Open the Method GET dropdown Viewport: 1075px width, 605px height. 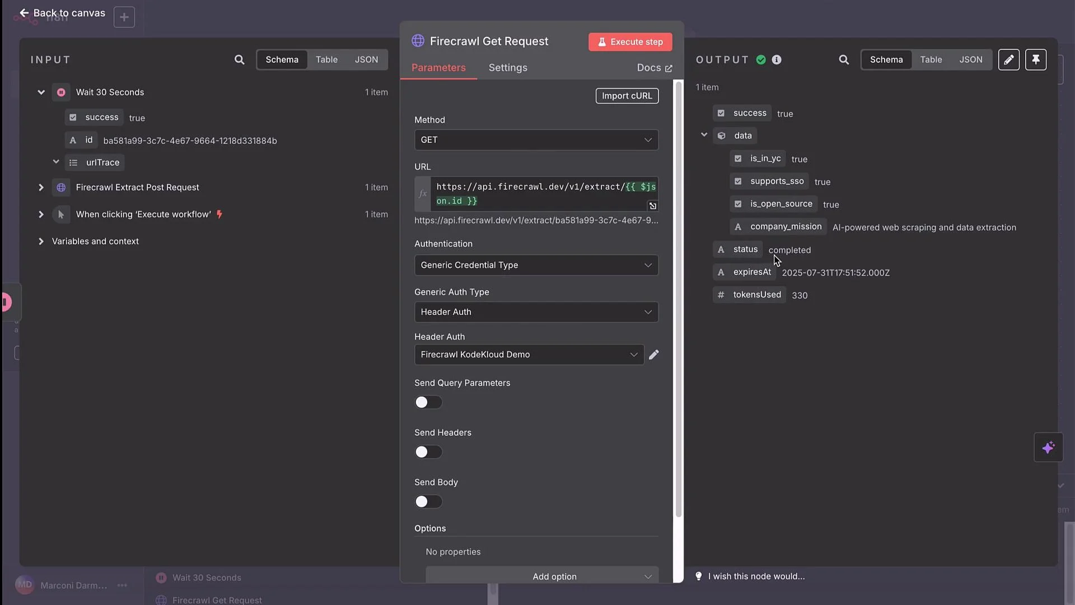(536, 140)
